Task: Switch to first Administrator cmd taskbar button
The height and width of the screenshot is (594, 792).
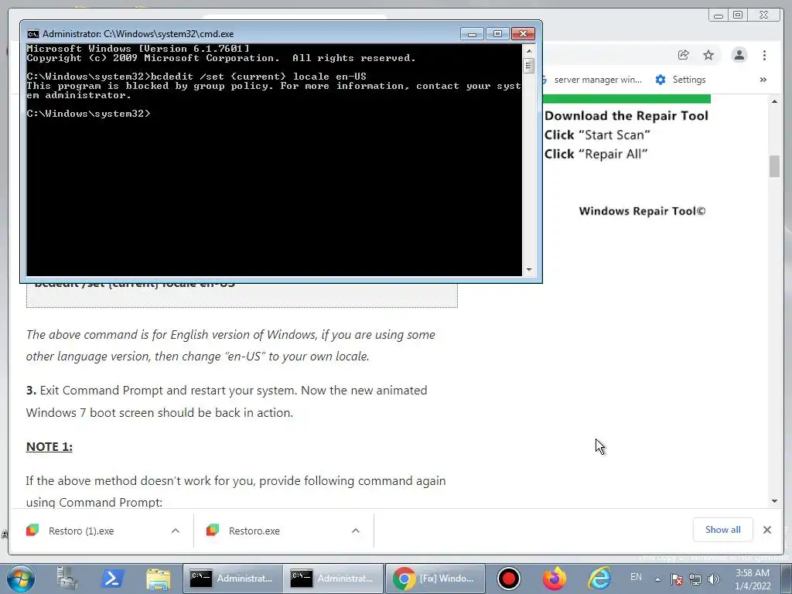Action: [232, 579]
